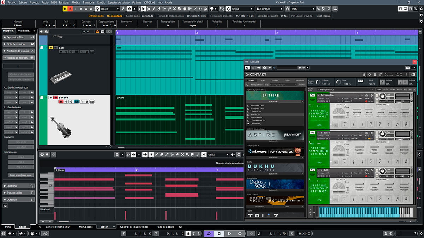424x238 pixels.
Task: Choose the Split scissors tool in the lower key editor
Action: [172, 154]
